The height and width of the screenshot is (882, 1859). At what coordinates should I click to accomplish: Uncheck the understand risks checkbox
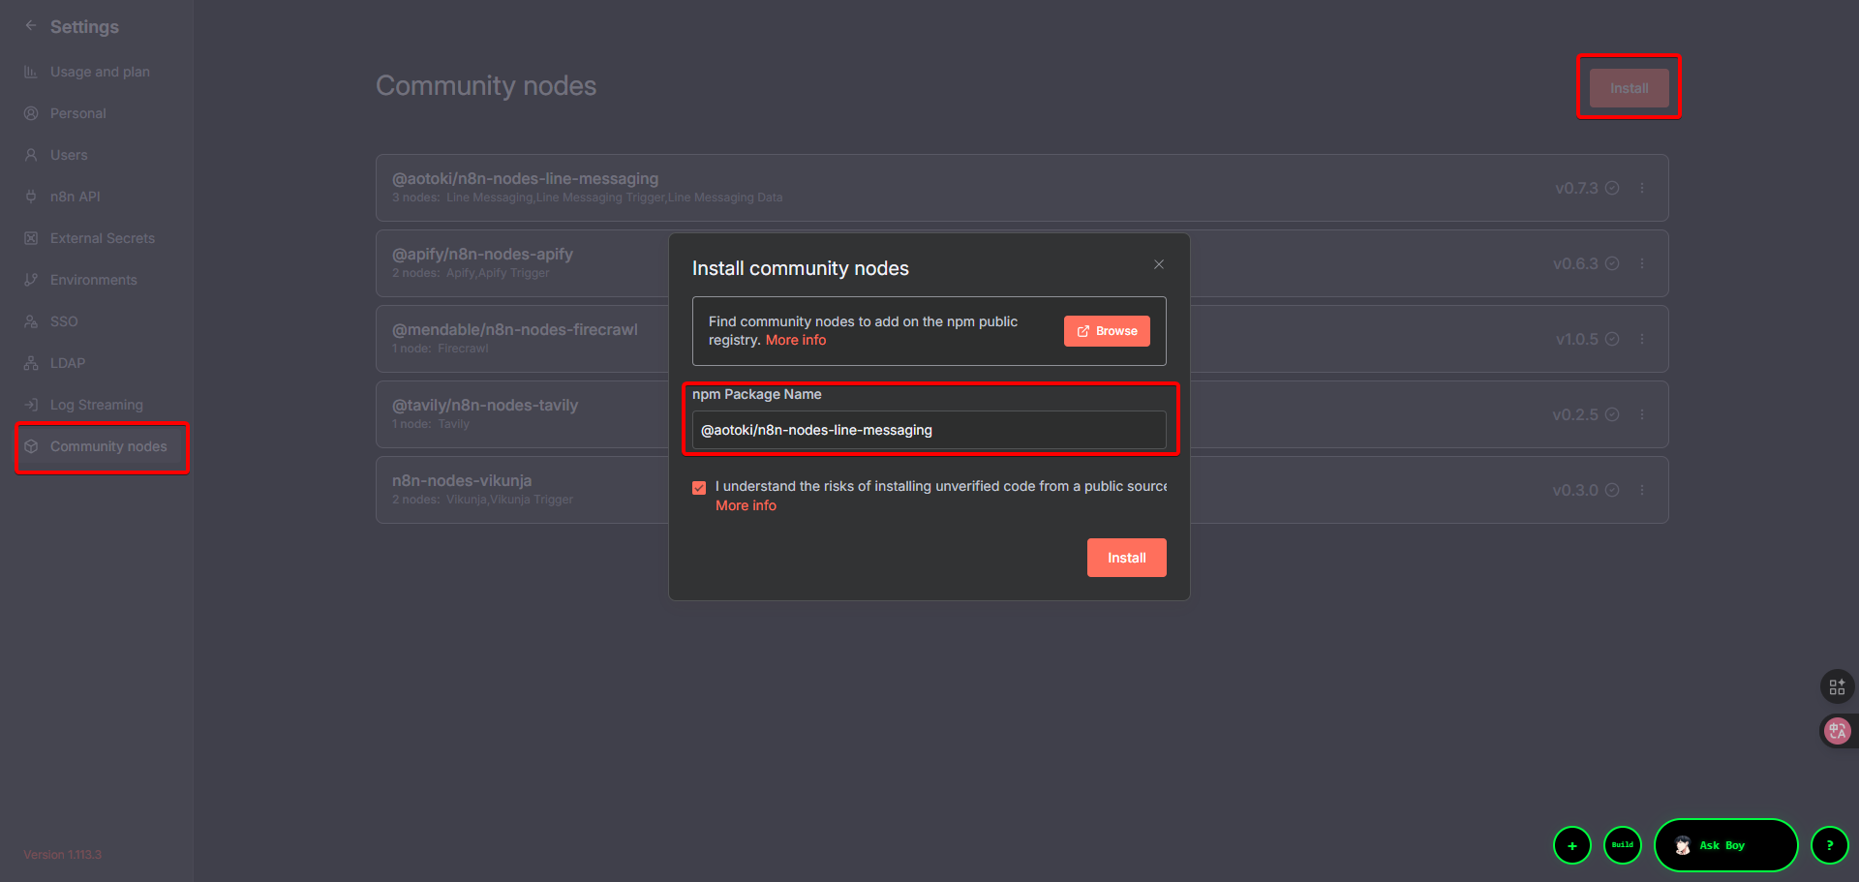[699, 488]
